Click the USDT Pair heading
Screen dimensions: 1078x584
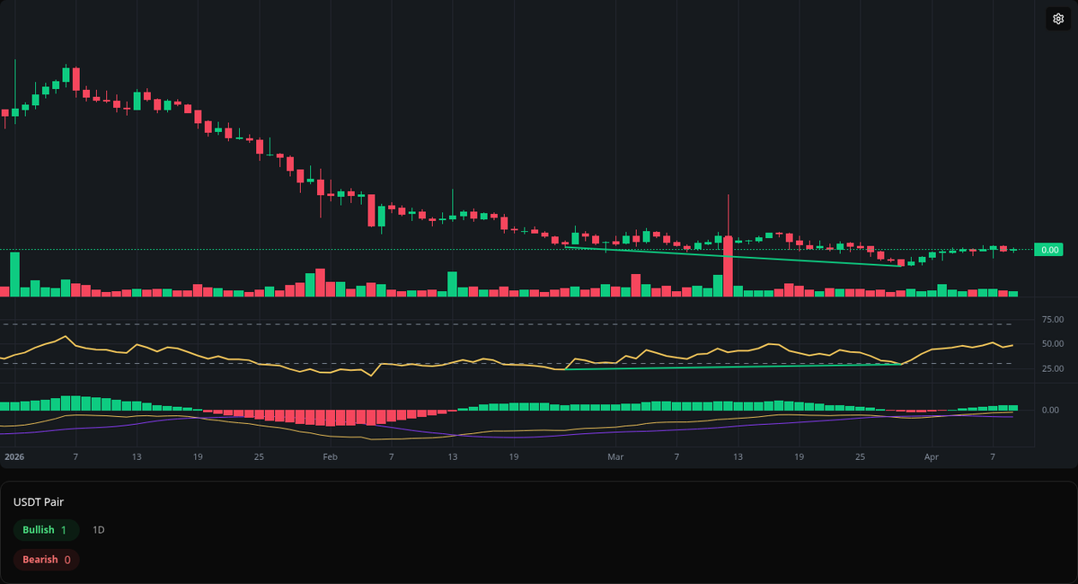tap(39, 502)
